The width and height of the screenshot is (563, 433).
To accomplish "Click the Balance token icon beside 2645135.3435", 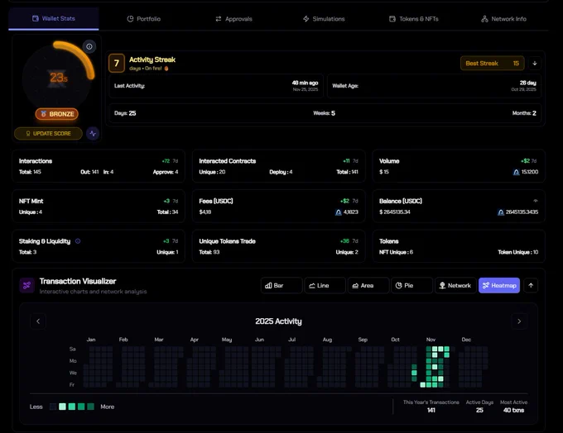I will point(501,212).
